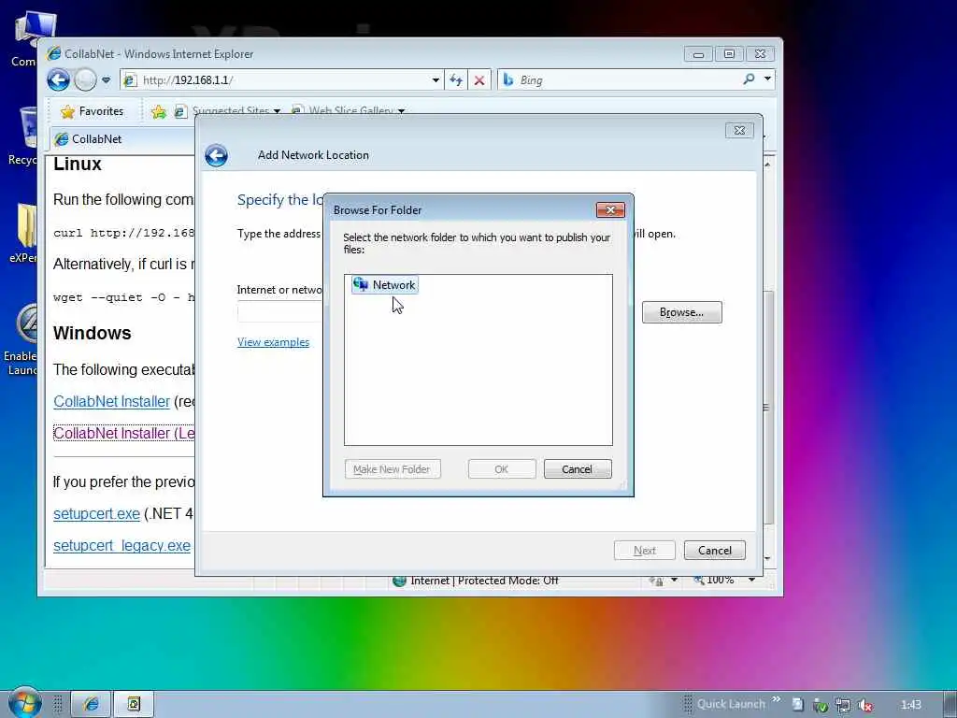Click the Bing search magnifier icon

[x=749, y=79]
